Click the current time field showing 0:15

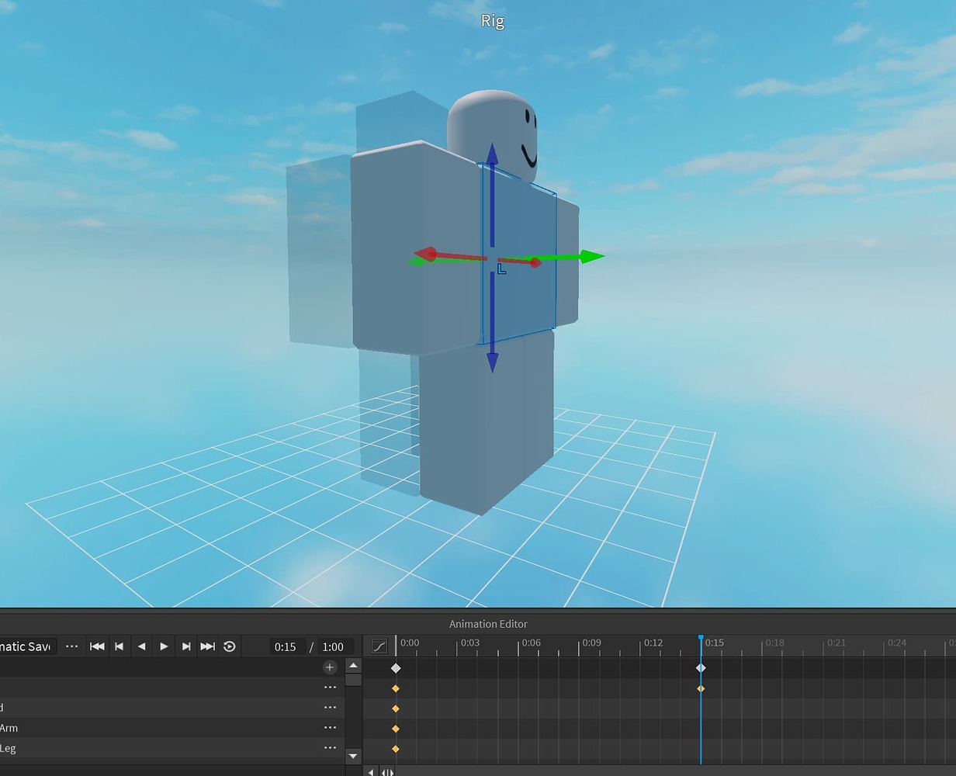[x=286, y=646]
